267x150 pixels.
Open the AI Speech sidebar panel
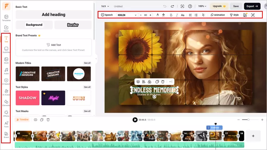click(6, 82)
